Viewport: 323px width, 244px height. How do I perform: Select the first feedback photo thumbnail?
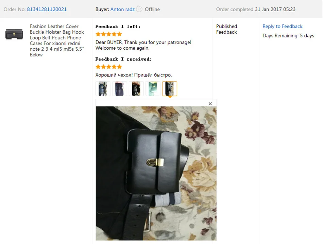103,89
